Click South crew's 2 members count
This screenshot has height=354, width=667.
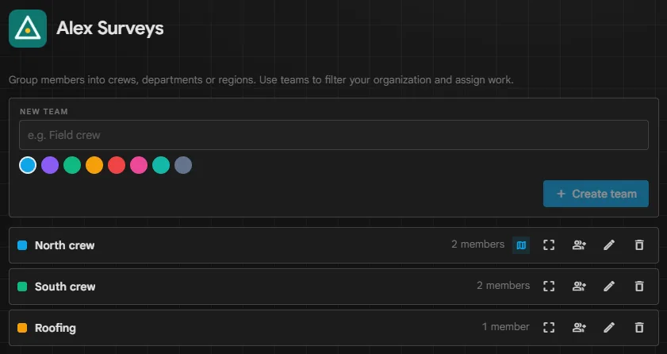504,286
